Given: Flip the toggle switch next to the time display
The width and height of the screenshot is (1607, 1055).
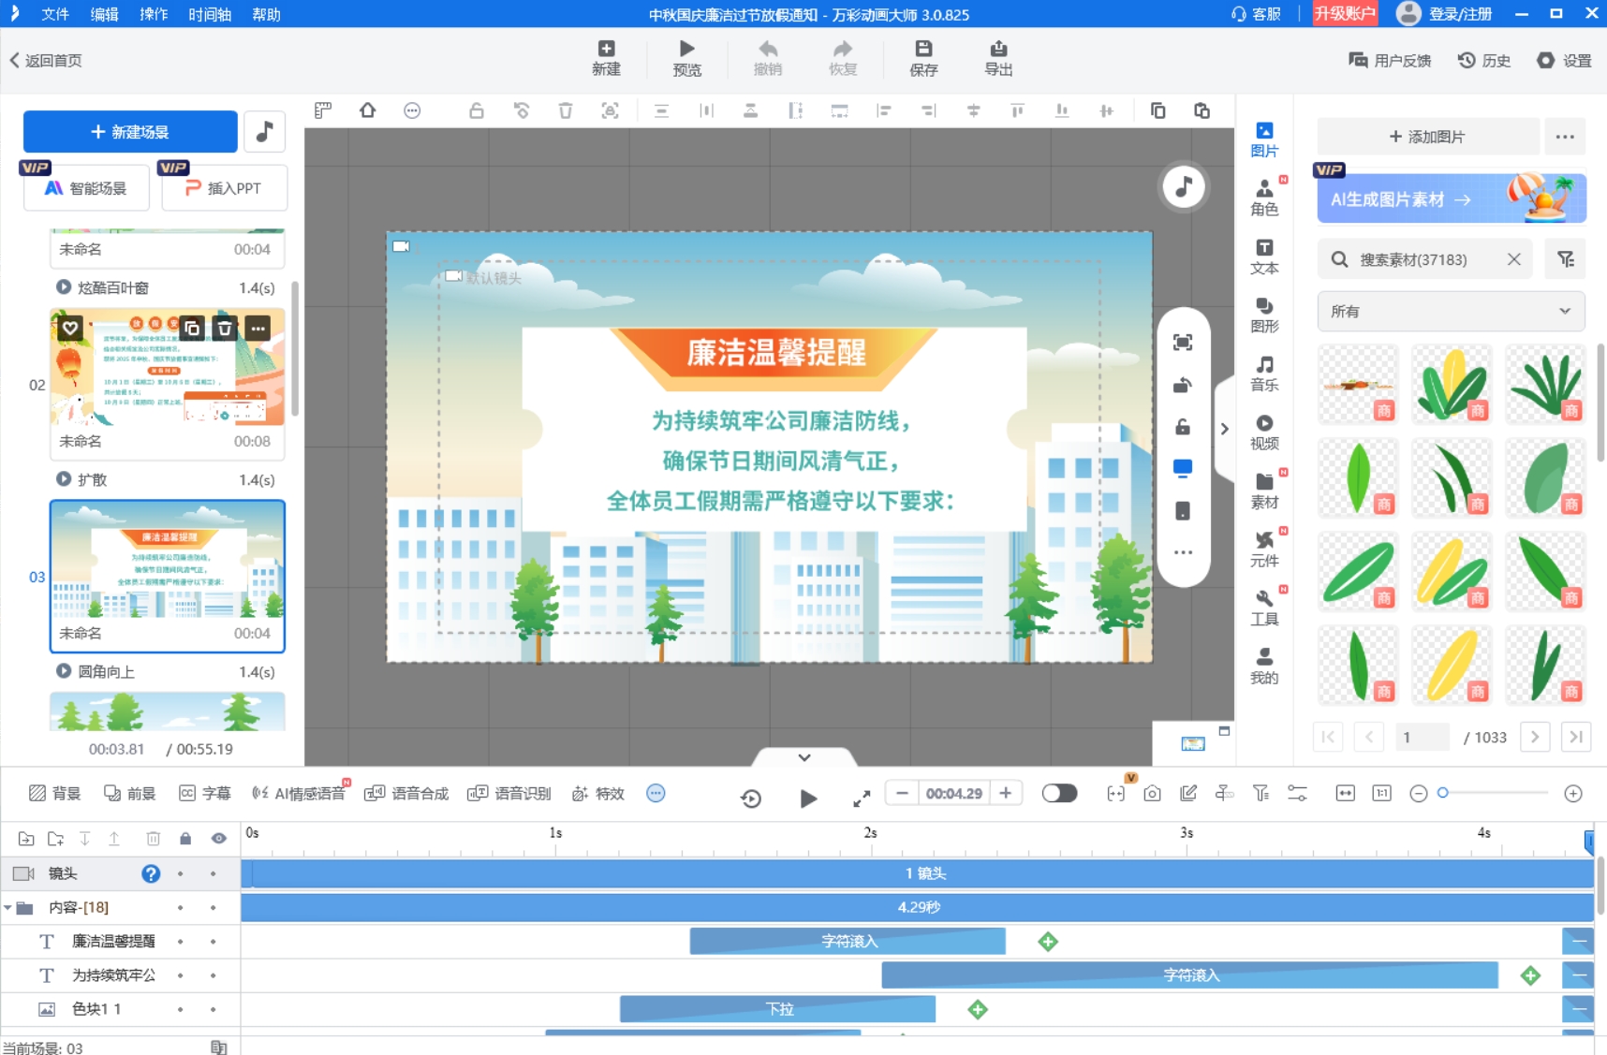Looking at the screenshot, I should point(1059,793).
